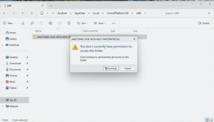Click the Cut scissors icon in toolbar
The width and height of the screenshot is (214, 122).
tap(23, 23)
